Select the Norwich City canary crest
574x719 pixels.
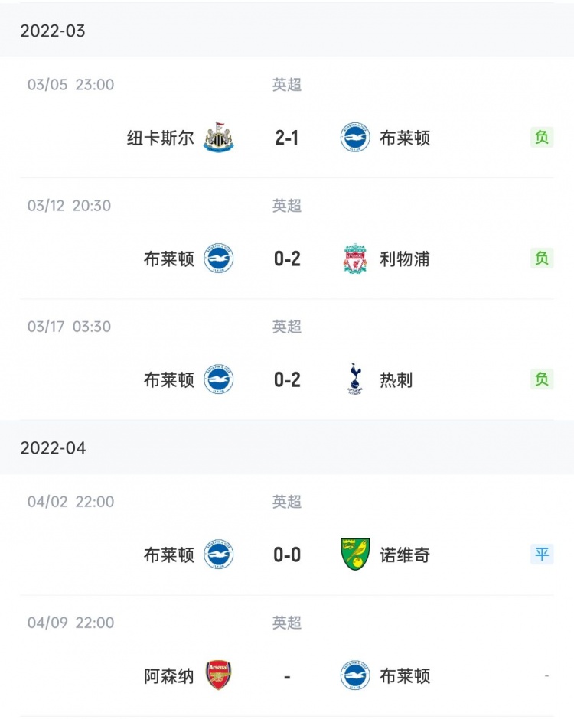[355, 555]
